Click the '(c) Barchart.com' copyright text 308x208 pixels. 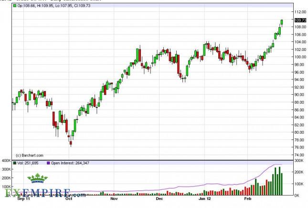(30, 155)
